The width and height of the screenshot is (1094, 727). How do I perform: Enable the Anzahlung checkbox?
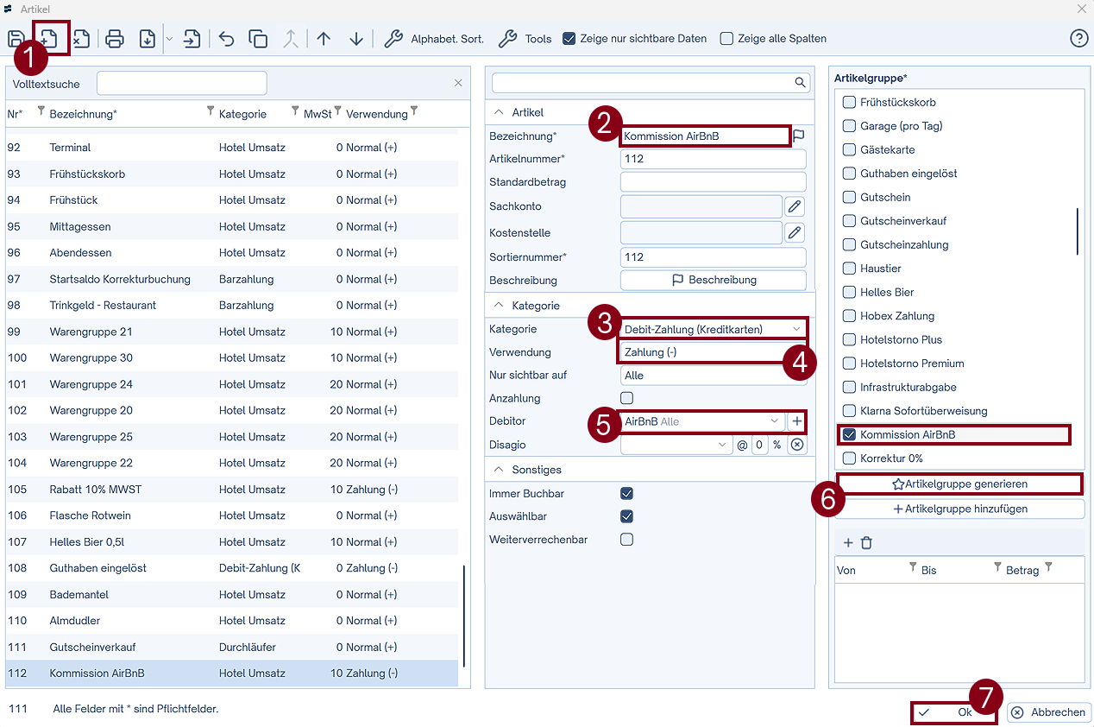pyautogui.click(x=627, y=398)
